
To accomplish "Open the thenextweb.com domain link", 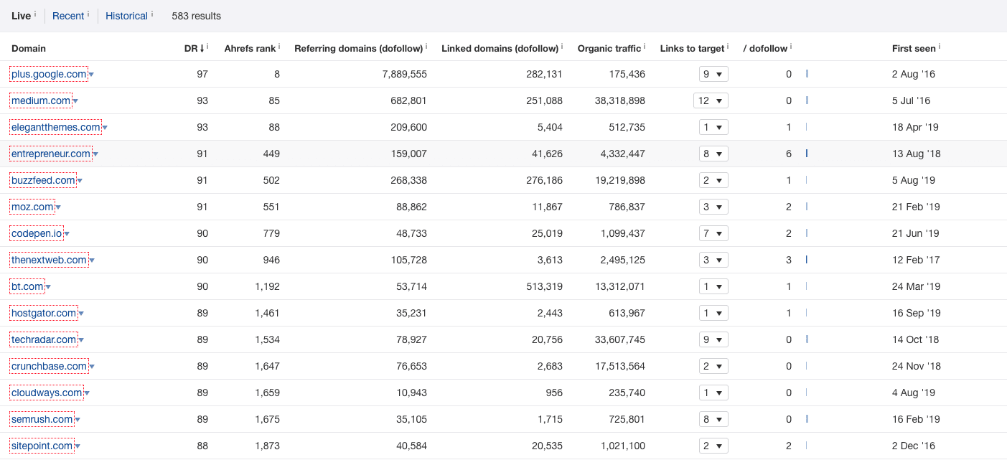I will tap(49, 260).
